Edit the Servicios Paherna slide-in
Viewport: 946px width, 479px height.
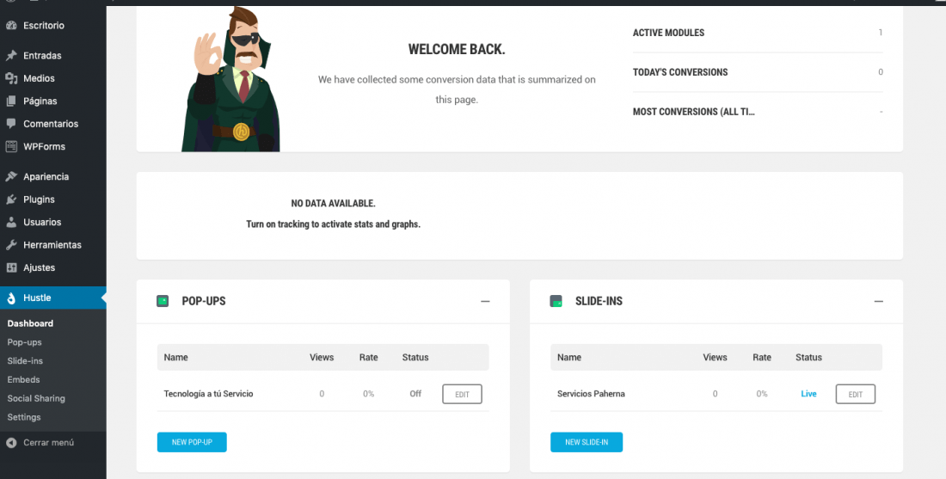(856, 394)
